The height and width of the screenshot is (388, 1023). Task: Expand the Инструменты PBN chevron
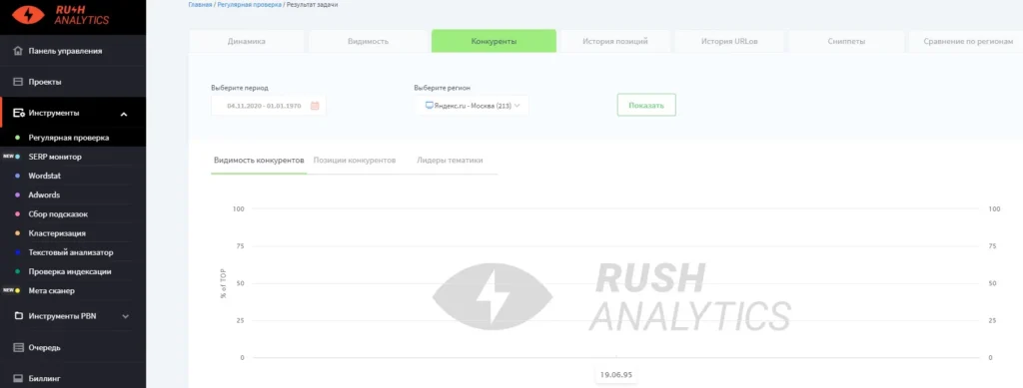coord(125,316)
